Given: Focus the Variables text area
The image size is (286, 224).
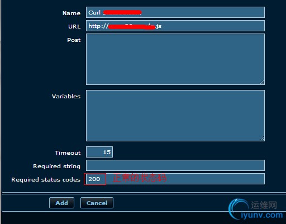Looking at the screenshot, I should 175,116.
